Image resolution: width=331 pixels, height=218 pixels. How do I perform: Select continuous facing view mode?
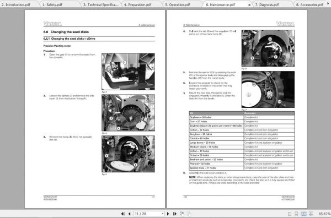[x=311, y=214]
